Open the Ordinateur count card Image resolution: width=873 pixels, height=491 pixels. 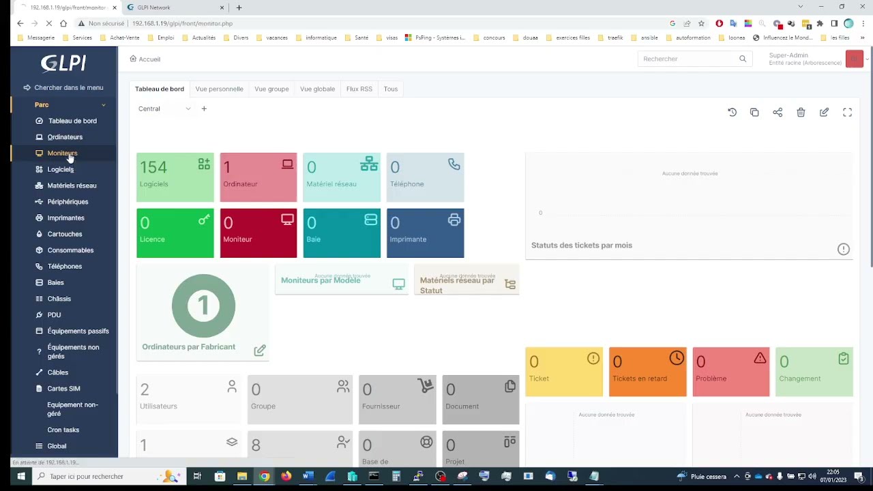[258, 177]
